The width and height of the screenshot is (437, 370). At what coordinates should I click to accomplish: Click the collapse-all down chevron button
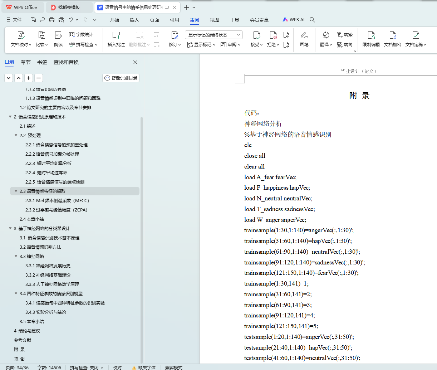click(x=9, y=78)
